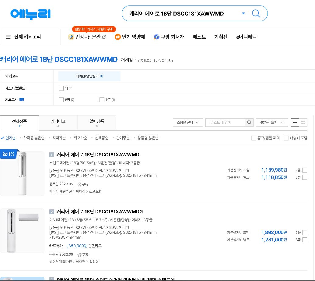Click 구독 star icon for DSCC181XAWWMDG

79,255
